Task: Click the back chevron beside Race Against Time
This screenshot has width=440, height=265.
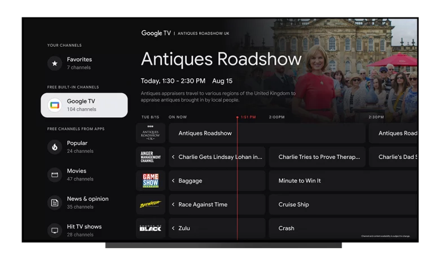Action: (x=173, y=205)
